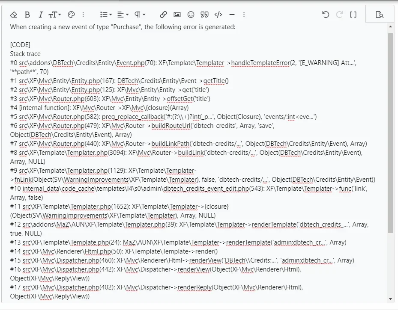Click "renderReply" in line #17
The height and width of the screenshot is (310, 398).
point(195,287)
